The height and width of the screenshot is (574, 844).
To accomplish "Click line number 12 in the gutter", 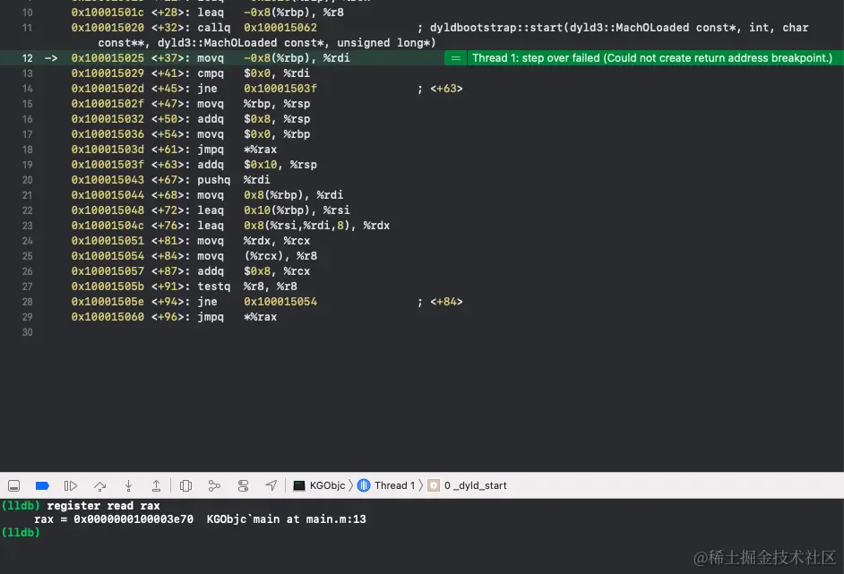I will 28,58.
